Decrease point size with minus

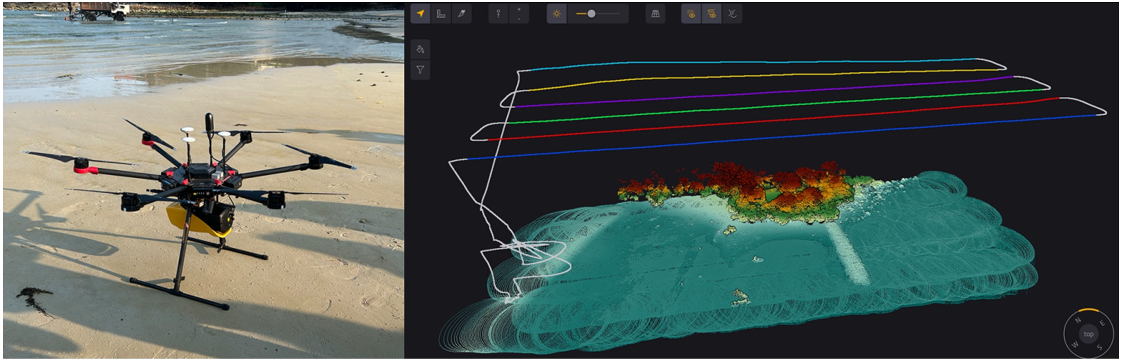(x=519, y=19)
